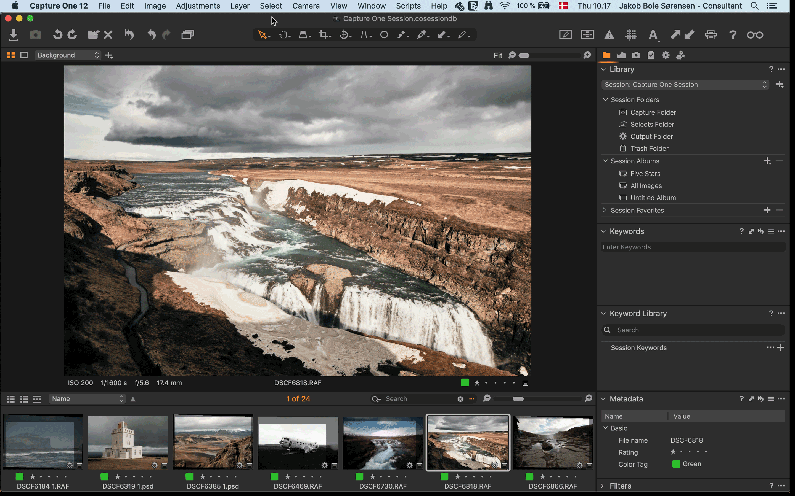This screenshot has height=496, width=795.
Task: Open the Five Stars album
Action: tap(645, 174)
